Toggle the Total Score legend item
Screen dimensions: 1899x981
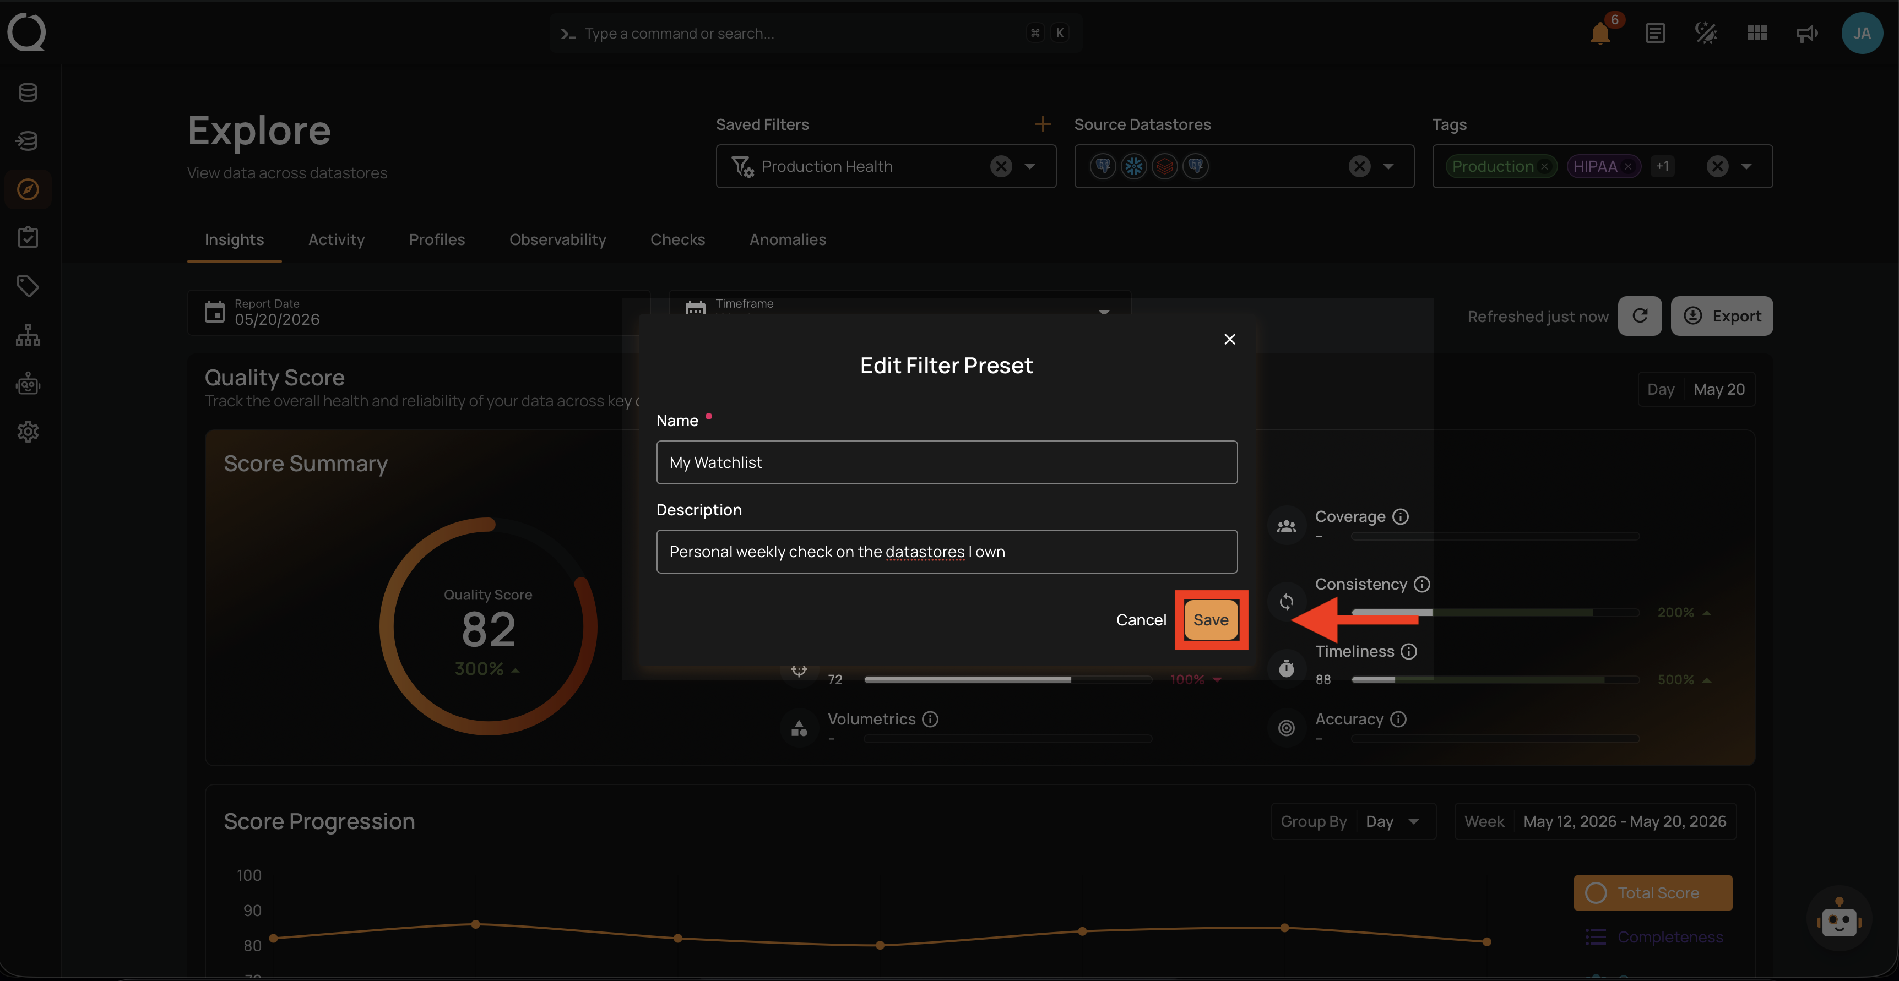tap(1653, 892)
